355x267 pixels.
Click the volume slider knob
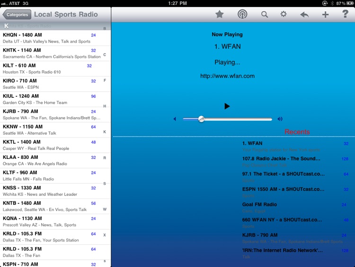(201, 119)
